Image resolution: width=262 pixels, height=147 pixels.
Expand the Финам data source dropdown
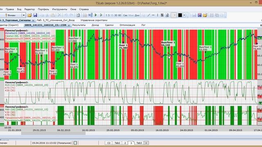24,15
